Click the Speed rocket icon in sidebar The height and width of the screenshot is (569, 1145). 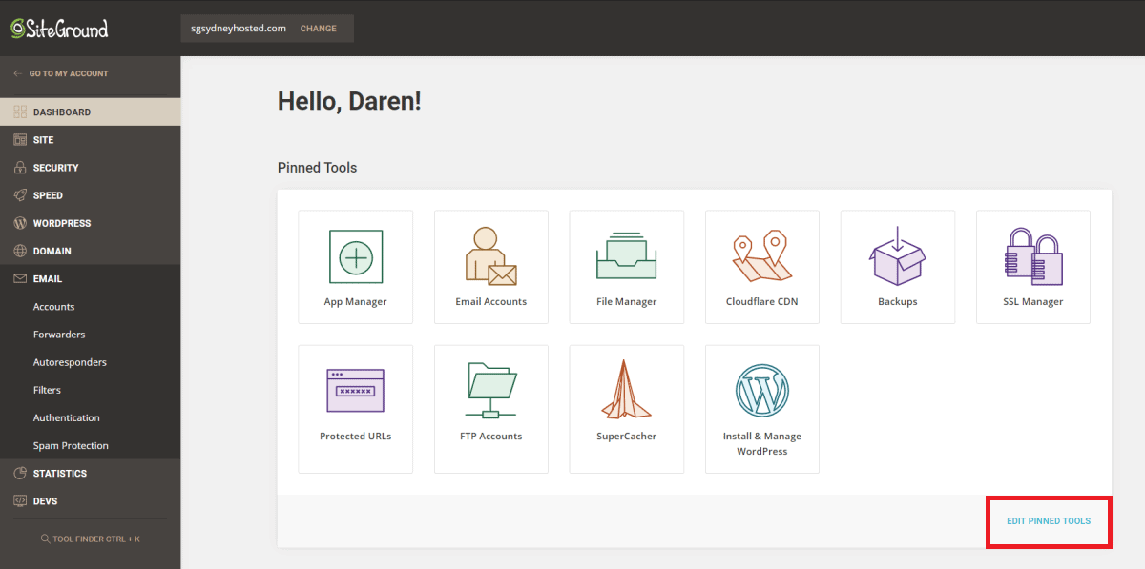click(20, 195)
